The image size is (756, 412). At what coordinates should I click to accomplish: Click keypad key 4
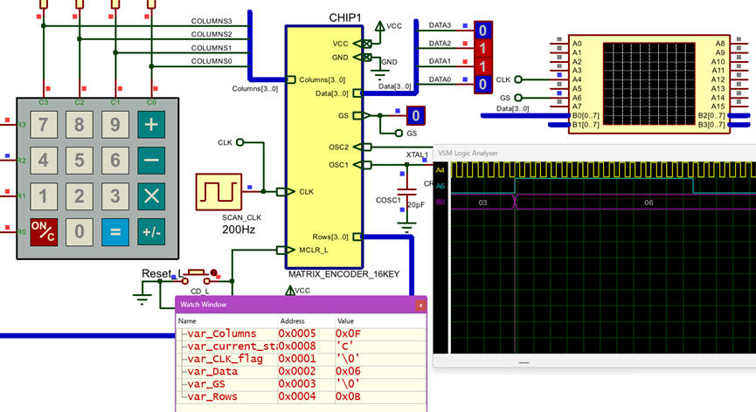click(x=44, y=161)
